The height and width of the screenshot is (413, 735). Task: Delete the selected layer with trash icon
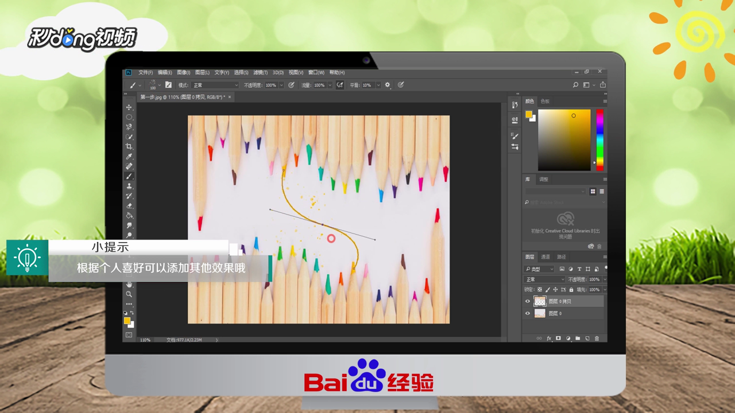point(597,338)
